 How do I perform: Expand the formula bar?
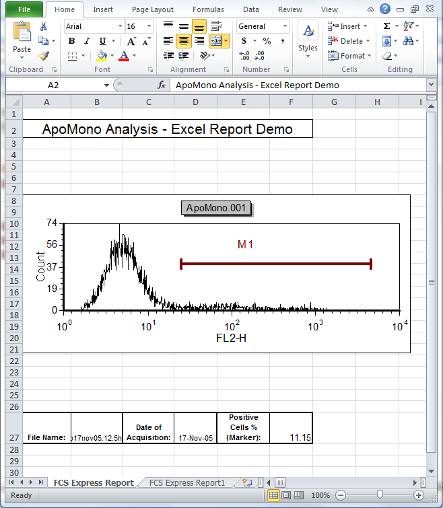(431, 85)
